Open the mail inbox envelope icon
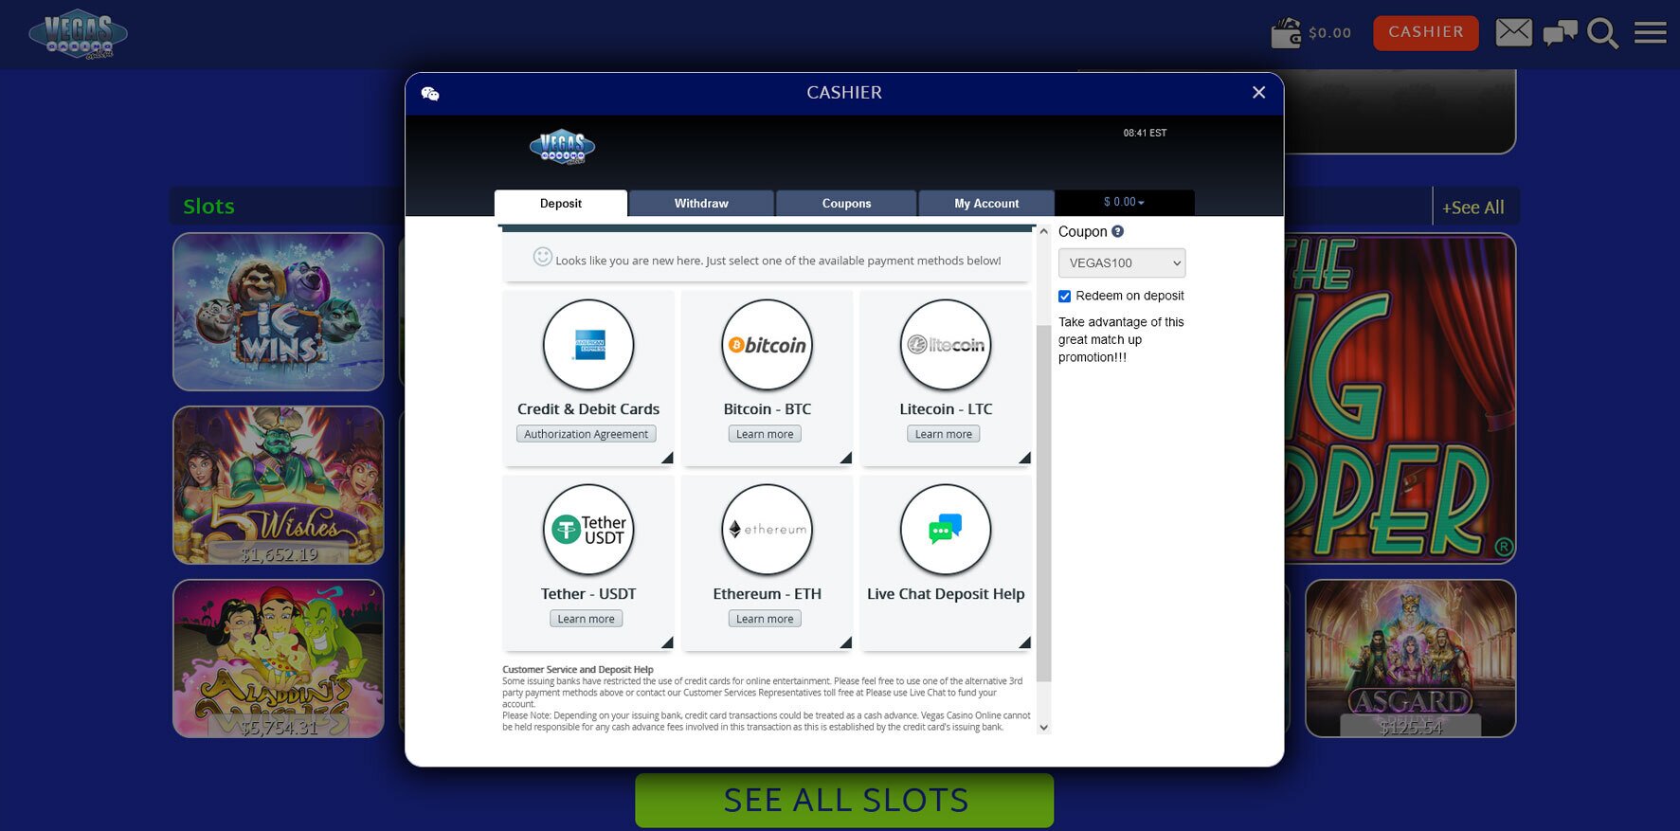The height and width of the screenshot is (831, 1680). point(1513,32)
